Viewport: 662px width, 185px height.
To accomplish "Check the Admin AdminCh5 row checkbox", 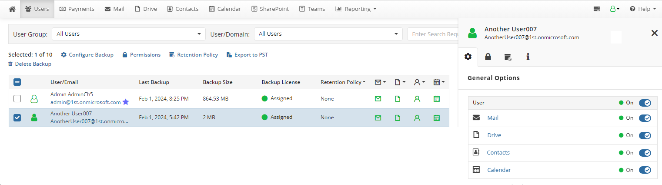I will coord(17,99).
